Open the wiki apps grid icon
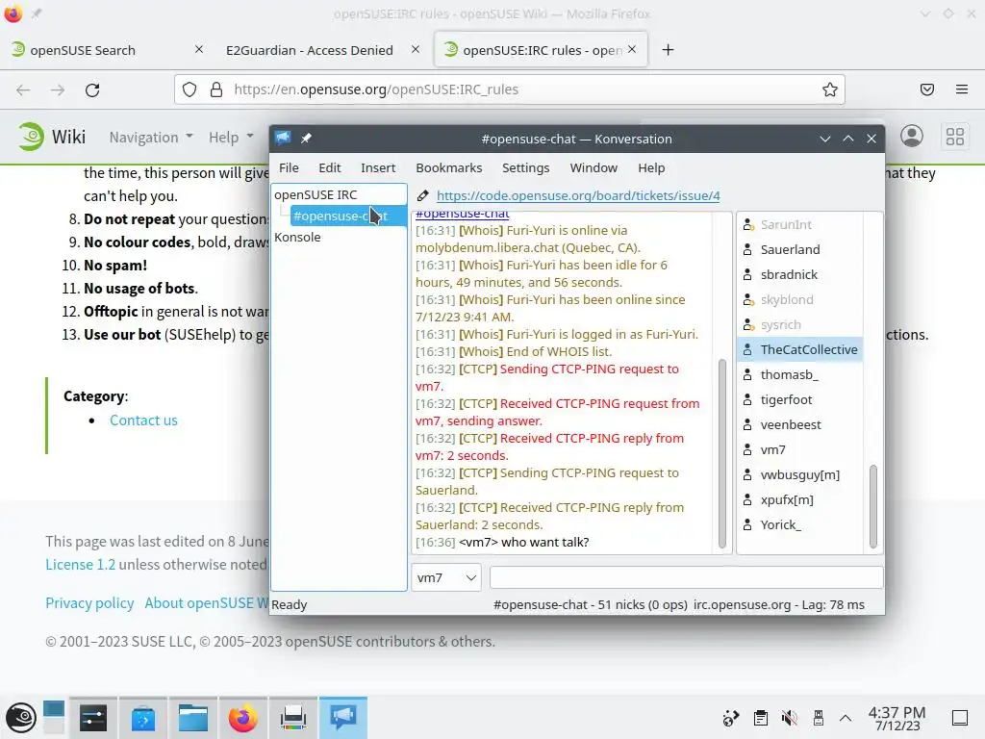The height and width of the screenshot is (739, 985). 955,137
